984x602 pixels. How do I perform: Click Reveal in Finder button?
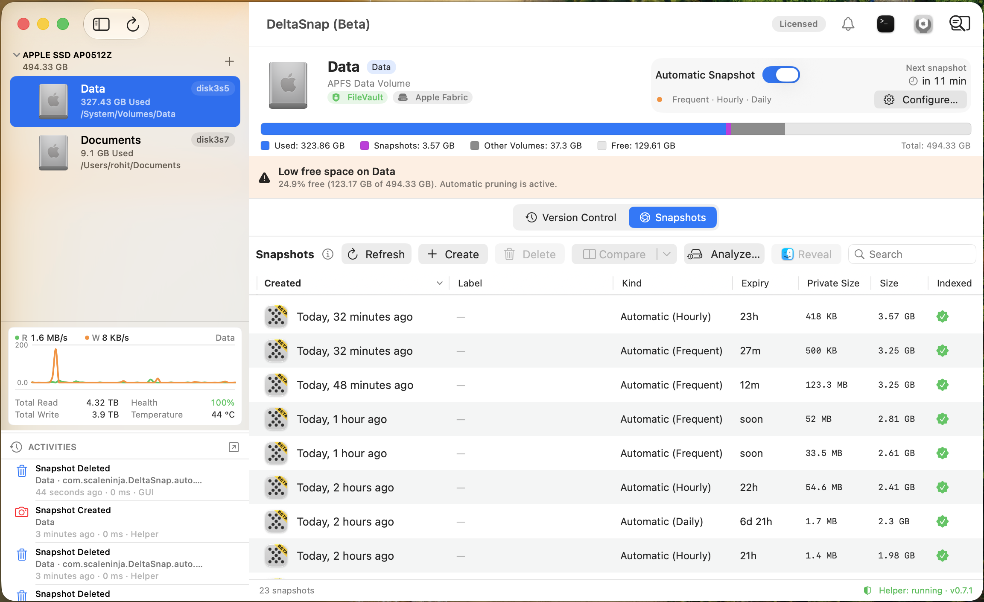(806, 254)
